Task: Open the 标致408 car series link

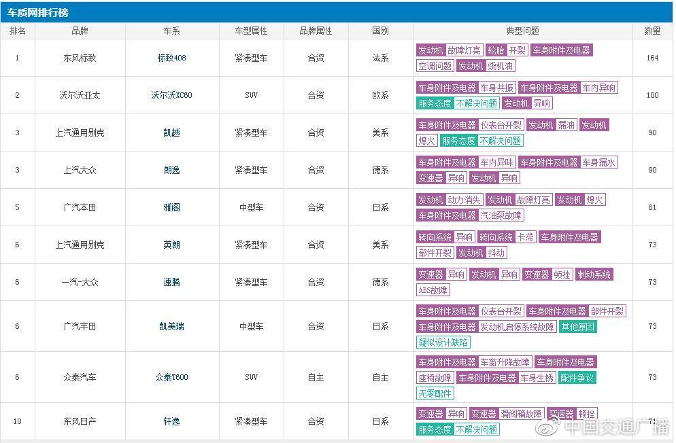Action: coord(171,58)
